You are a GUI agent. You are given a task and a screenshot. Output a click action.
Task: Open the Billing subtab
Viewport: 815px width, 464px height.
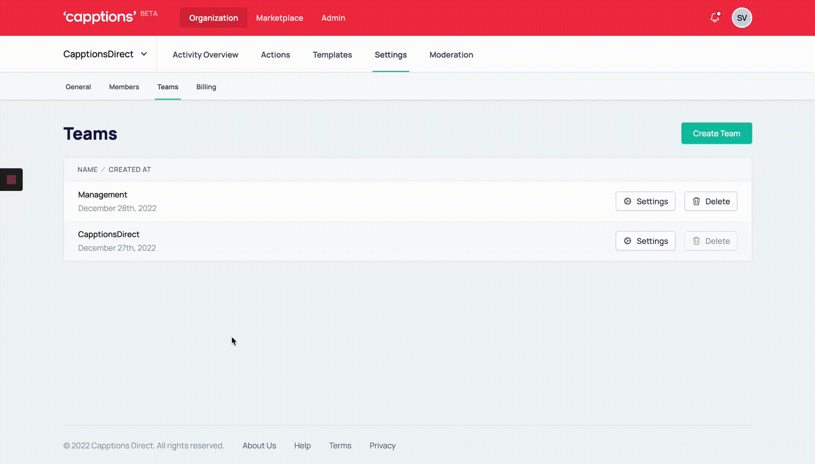[206, 87]
